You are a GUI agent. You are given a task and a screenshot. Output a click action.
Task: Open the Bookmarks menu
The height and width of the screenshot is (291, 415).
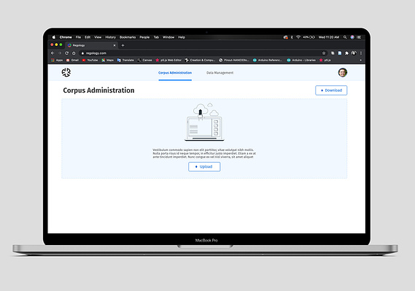click(x=128, y=37)
